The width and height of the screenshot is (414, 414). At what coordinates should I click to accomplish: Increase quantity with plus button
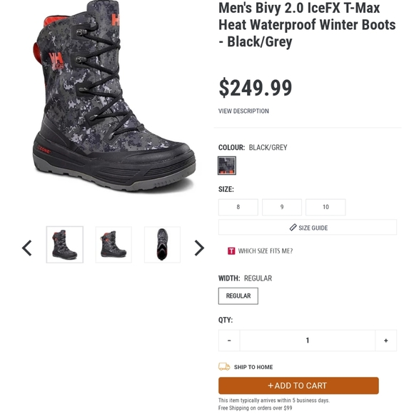[x=385, y=340]
